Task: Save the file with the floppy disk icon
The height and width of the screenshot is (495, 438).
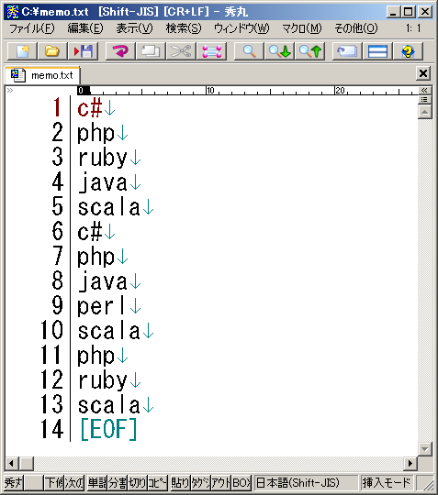Action: [x=83, y=51]
